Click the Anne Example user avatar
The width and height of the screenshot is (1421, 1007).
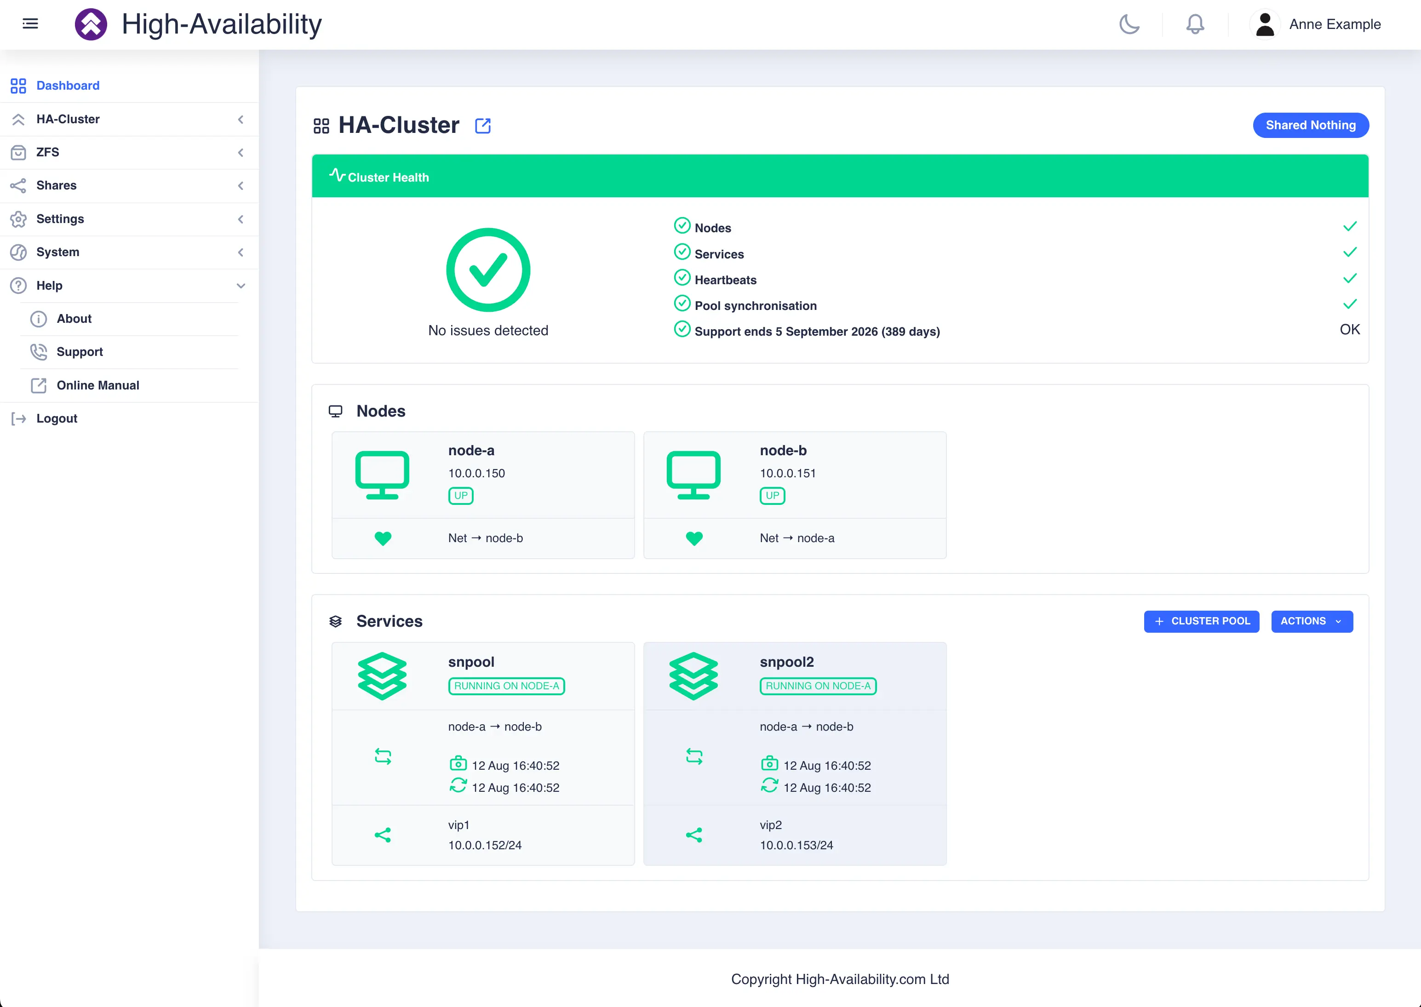click(1265, 24)
